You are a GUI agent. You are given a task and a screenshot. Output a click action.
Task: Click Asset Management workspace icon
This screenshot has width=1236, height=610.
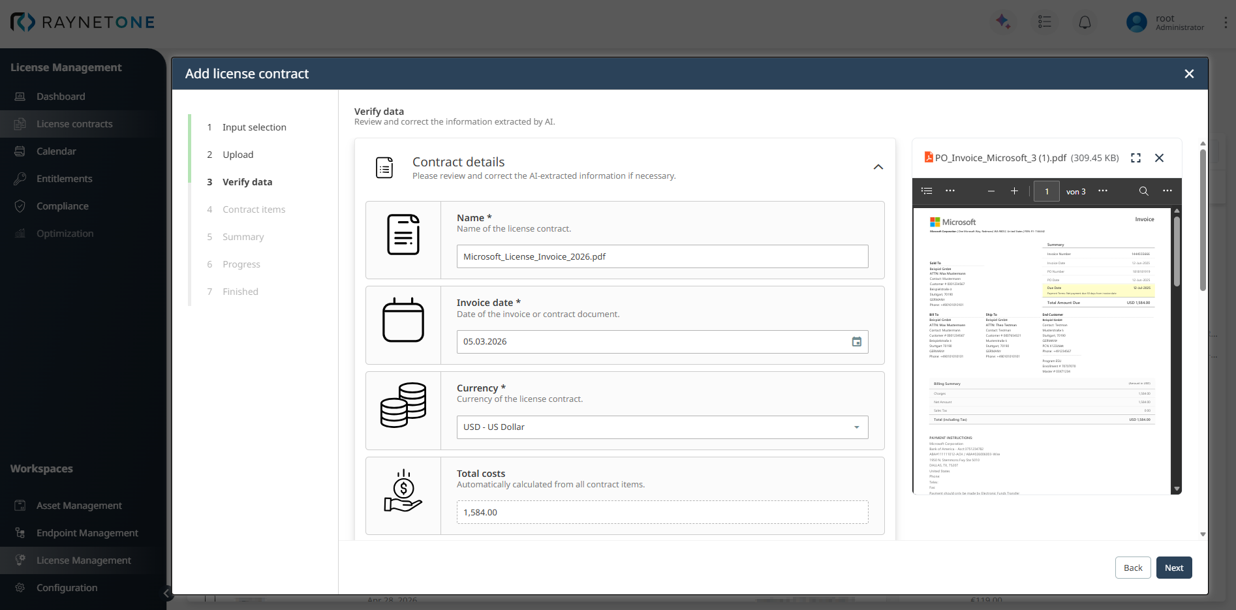tap(20, 506)
